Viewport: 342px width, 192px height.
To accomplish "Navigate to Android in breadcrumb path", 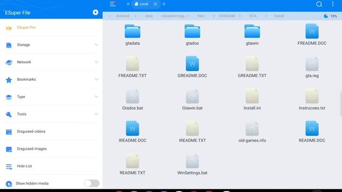I will click(x=122, y=16).
